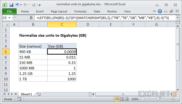182x104 pixels.
Task: Click the Select All corner button
Action: point(6,24)
